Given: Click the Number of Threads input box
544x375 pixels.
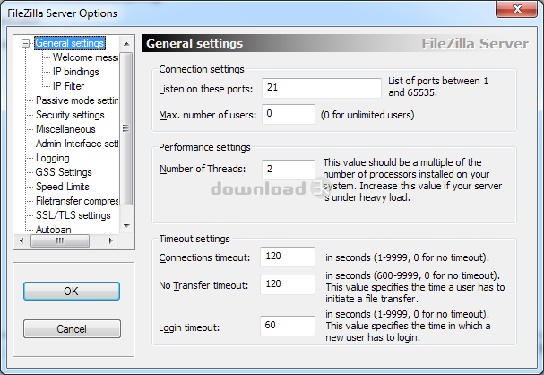Looking at the screenshot, I should (x=288, y=169).
